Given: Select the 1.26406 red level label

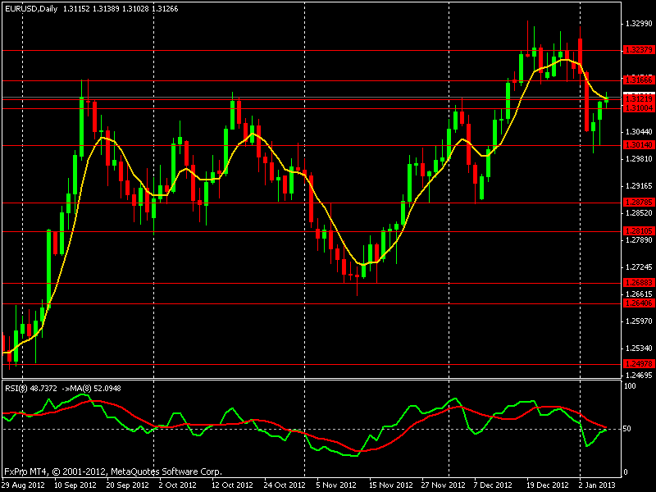Looking at the screenshot, I should pyautogui.click(x=639, y=303).
